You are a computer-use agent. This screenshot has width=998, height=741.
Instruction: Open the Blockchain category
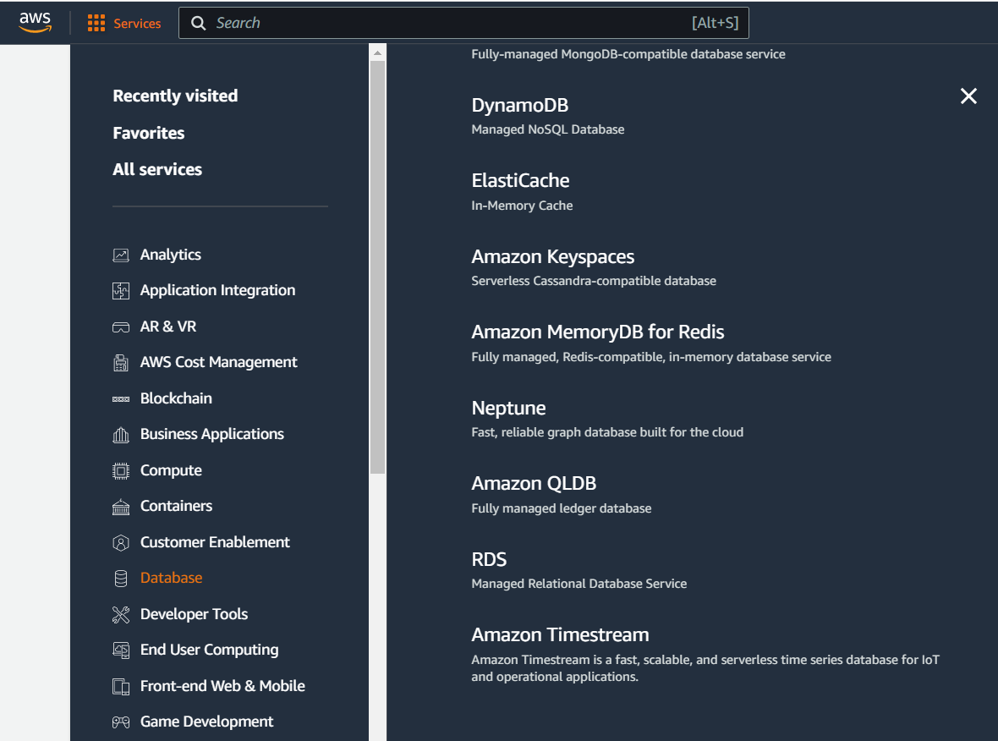176,398
